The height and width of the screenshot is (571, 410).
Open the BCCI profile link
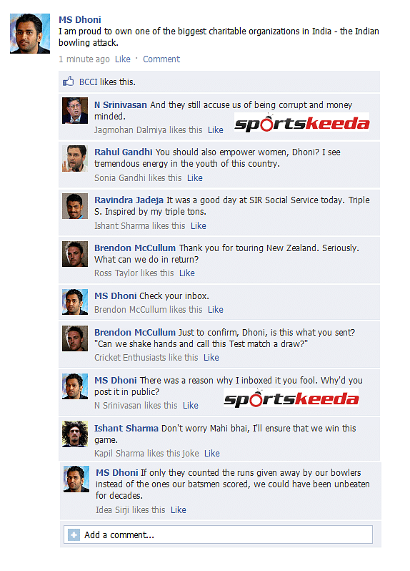click(x=89, y=82)
